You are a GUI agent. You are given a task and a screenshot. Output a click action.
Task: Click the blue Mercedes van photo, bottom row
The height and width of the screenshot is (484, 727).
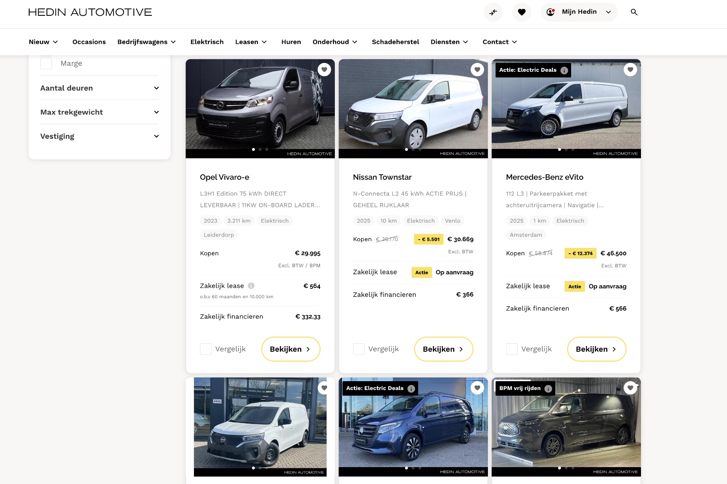click(413, 427)
